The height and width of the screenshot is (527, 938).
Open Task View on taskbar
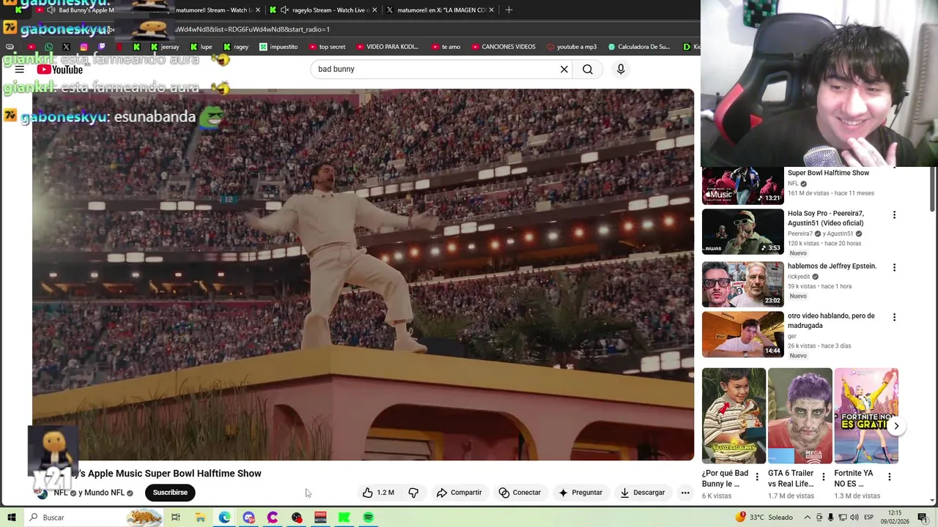tap(176, 517)
